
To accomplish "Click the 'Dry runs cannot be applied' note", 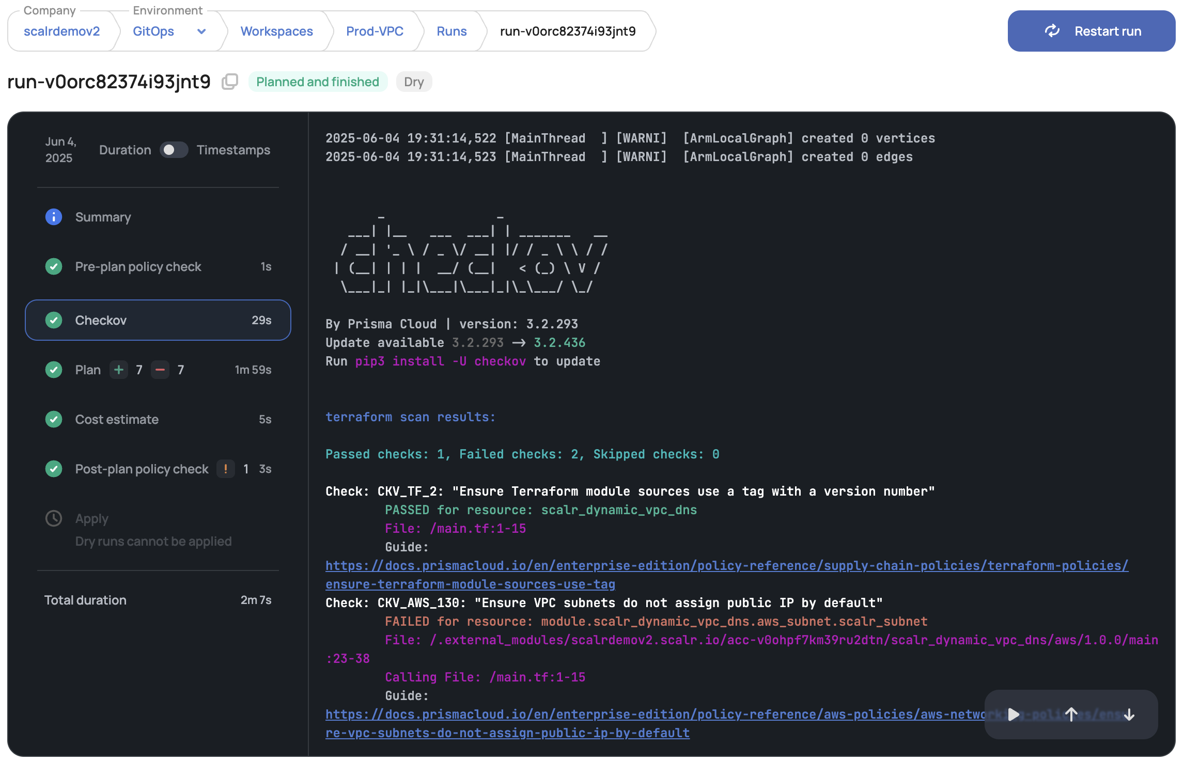I will coord(153,541).
